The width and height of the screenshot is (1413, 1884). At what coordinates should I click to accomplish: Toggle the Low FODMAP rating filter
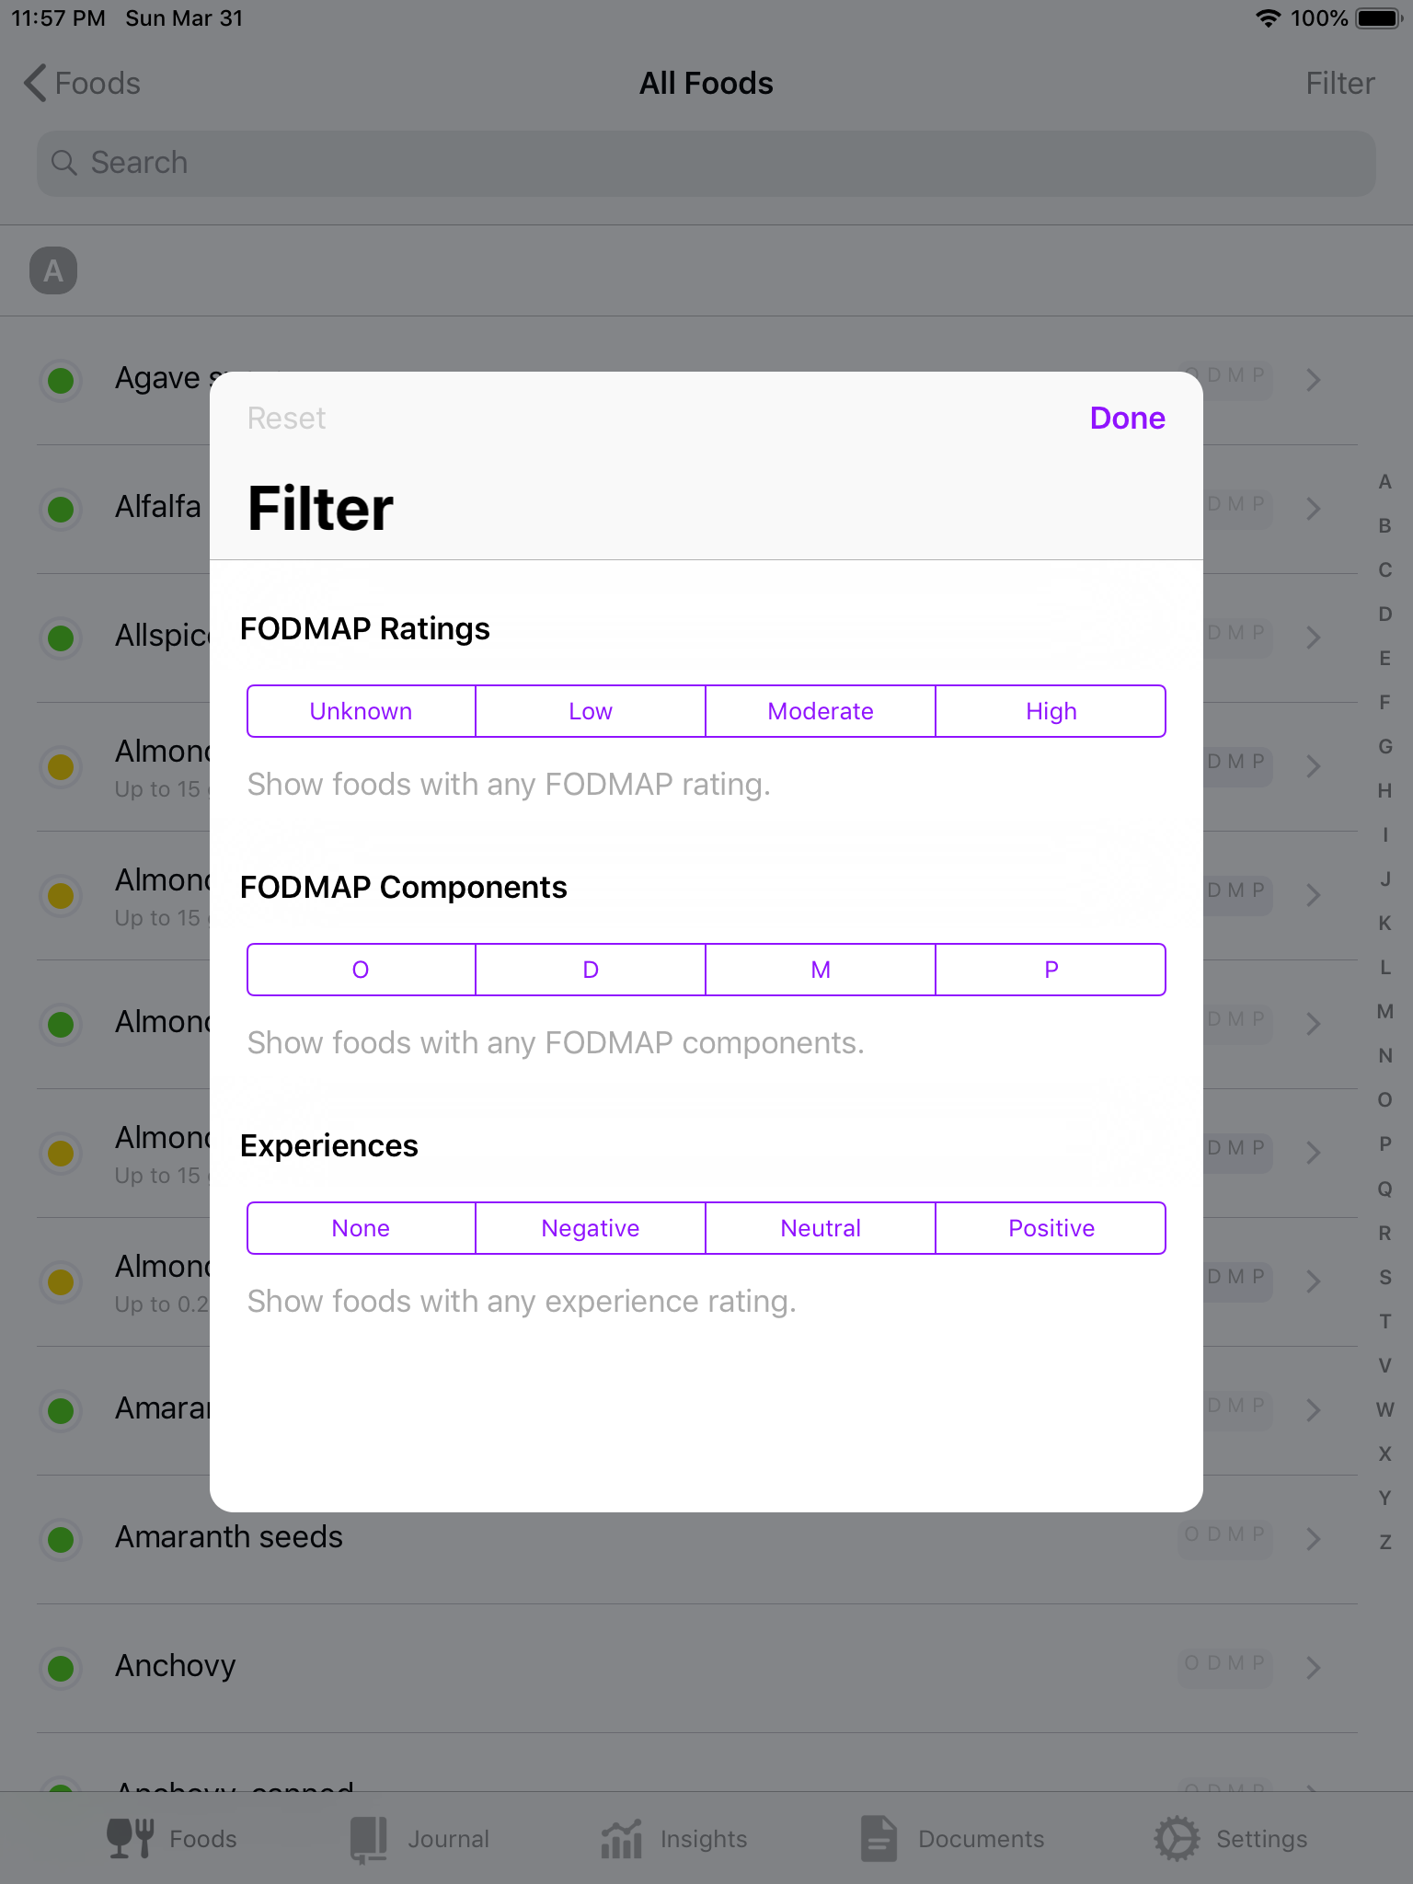(x=591, y=711)
